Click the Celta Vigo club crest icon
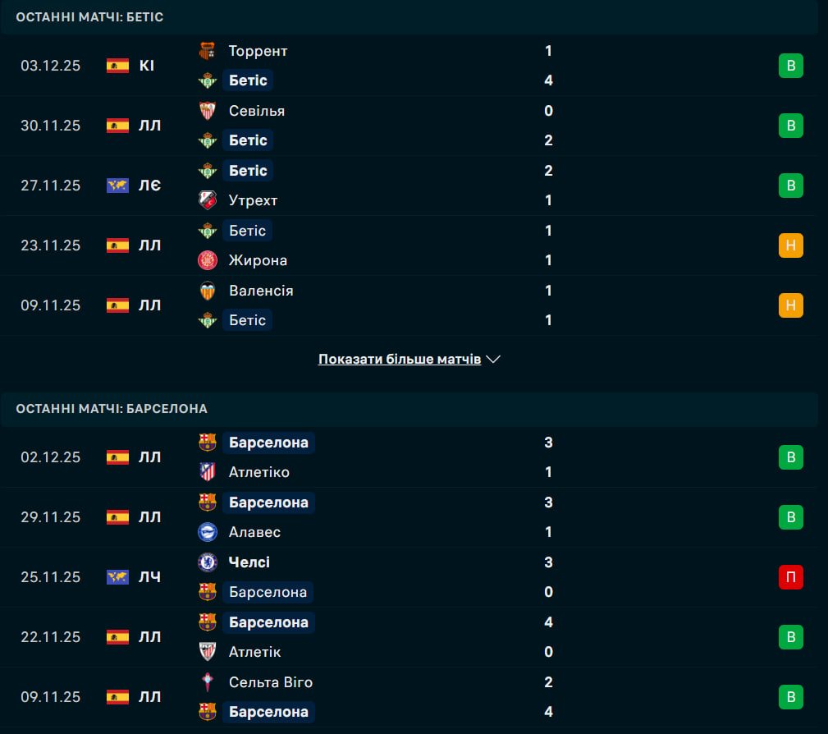828x734 pixels. point(208,682)
